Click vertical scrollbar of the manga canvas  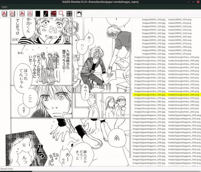(x=130, y=103)
